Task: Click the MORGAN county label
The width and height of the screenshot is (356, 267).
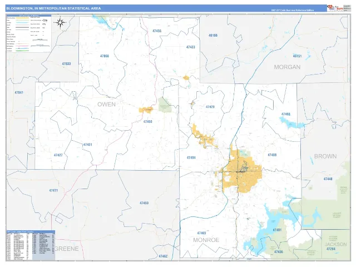Action: click(287, 67)
